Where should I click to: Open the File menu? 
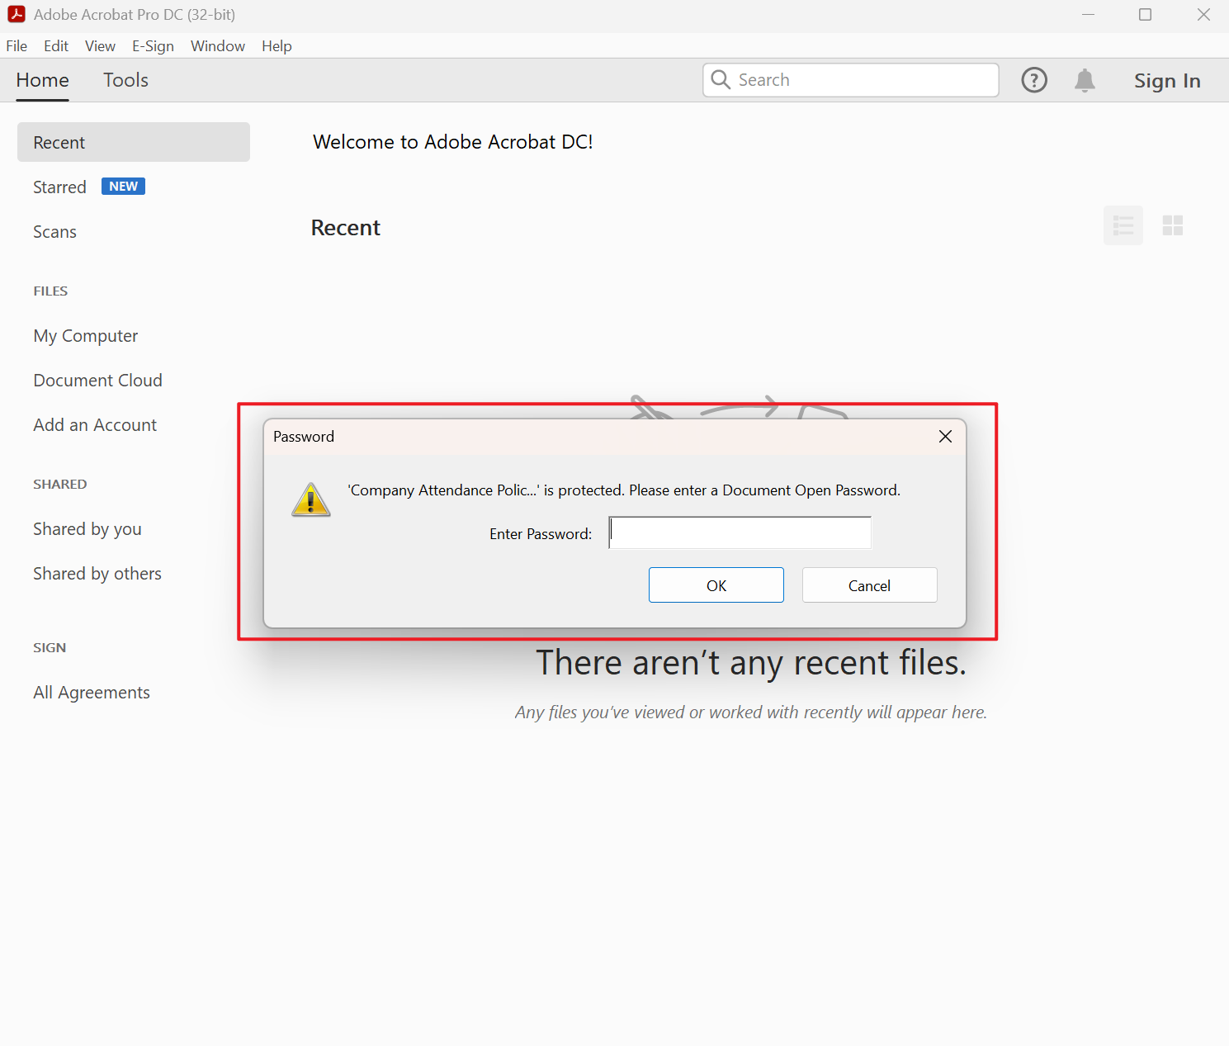pyautogui.click(x=17, y=46)
